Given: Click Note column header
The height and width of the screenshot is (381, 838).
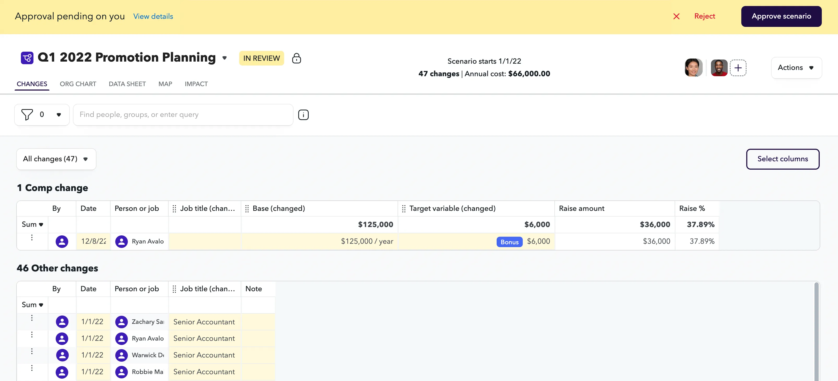Looking at the screenshot, I should [258, 289].
